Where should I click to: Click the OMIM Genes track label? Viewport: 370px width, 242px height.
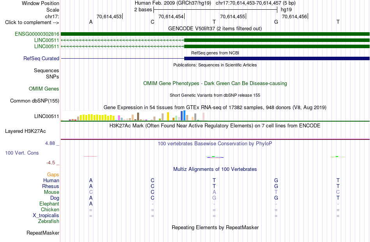pyautogui.click(x=44, y=89)
